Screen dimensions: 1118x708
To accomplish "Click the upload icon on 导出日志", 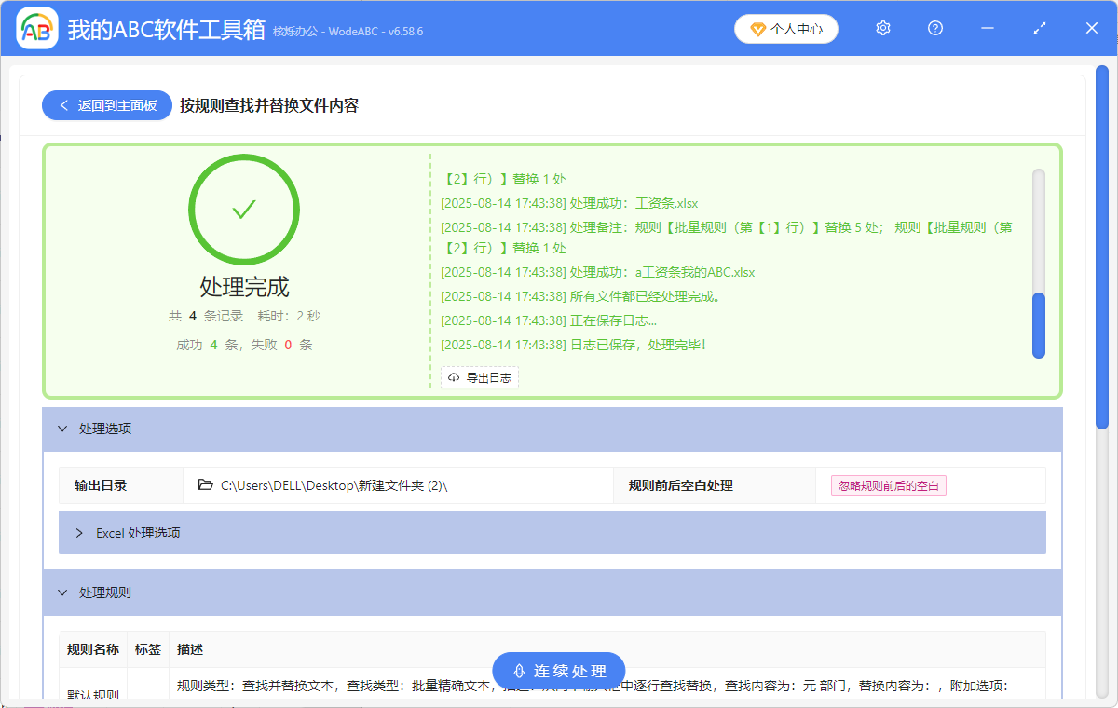I will (x=453, y=377).
